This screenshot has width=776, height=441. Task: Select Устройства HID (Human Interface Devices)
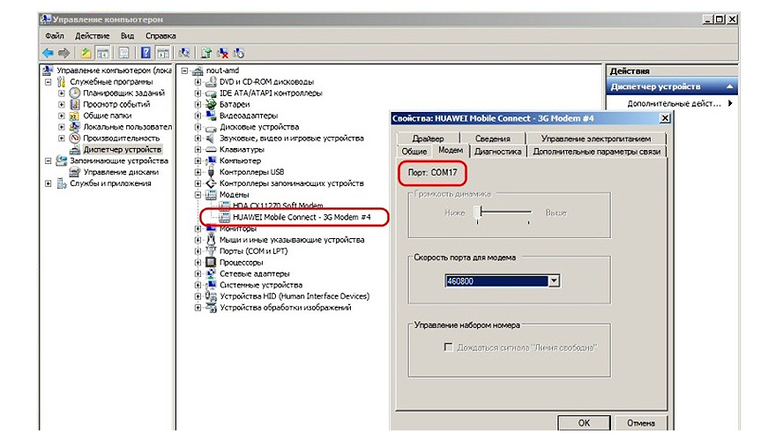click(295, 296)
